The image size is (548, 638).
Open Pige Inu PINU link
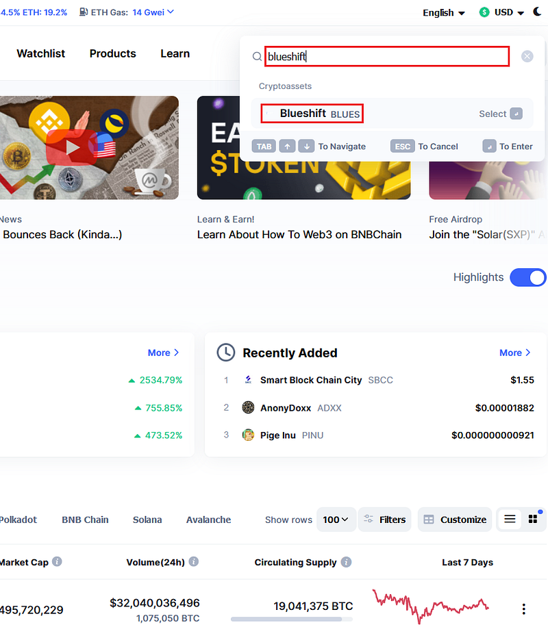click(292, 435)
